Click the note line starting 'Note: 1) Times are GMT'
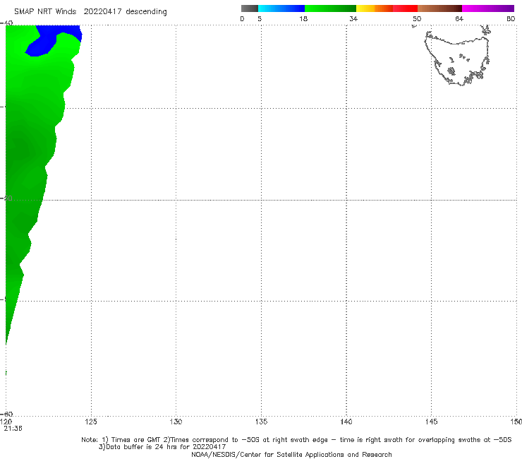This screenshot has width=522, height=459. coord(296,440)
